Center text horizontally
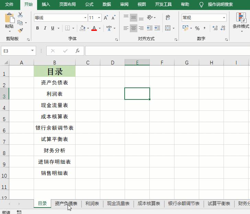This screenshot has width=250, height=214. [134, 28]
